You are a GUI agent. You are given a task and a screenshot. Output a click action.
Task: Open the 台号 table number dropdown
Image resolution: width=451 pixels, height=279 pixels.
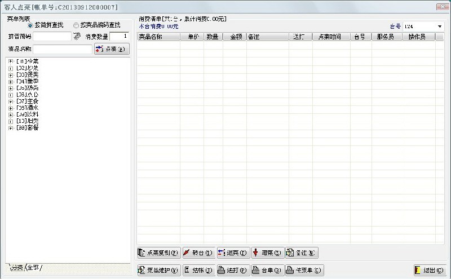pos(440,26)
